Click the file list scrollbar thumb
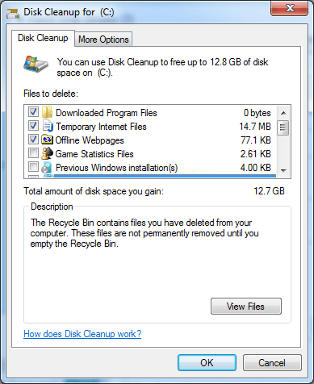 (x=283, y=127)
